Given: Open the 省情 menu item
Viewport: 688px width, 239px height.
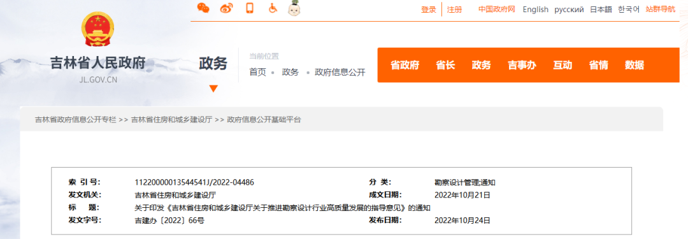Looking at the screenshot, I should coord(598,65).
